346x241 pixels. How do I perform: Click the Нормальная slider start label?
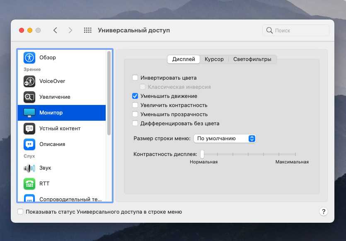point(204,162)
